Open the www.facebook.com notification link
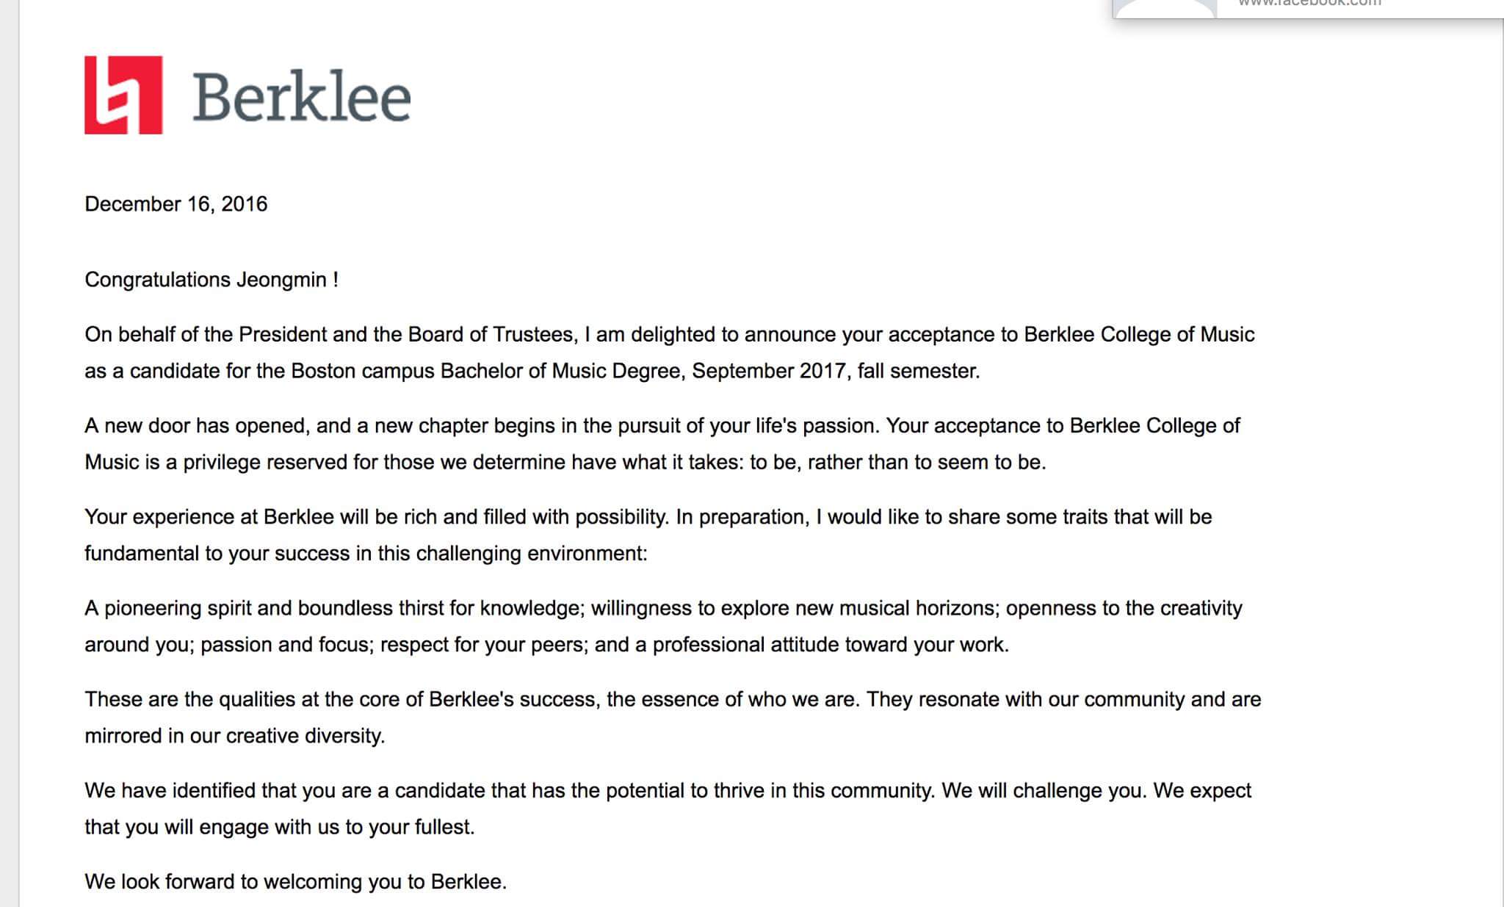Viewport: 1504px width, 907px height. [1309, 4]
